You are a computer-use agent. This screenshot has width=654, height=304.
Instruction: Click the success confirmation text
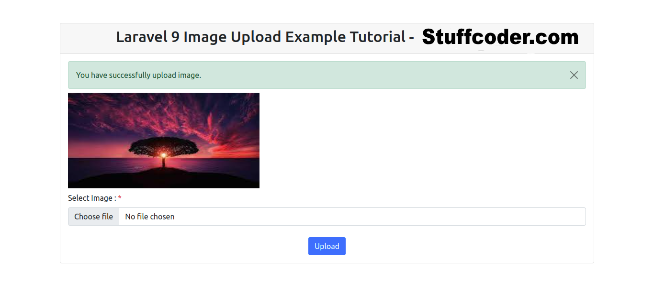[139, 75]
